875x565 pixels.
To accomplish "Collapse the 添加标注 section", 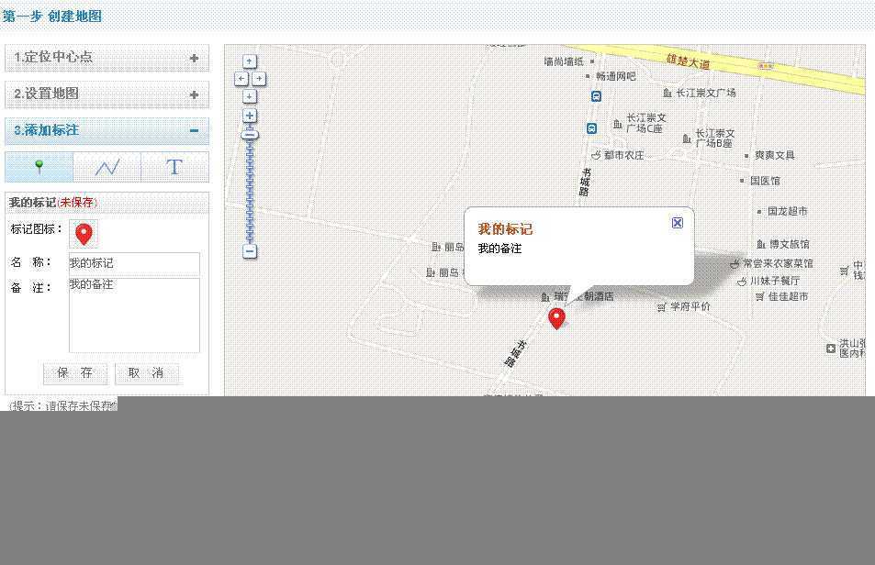I will click(194, 130).
